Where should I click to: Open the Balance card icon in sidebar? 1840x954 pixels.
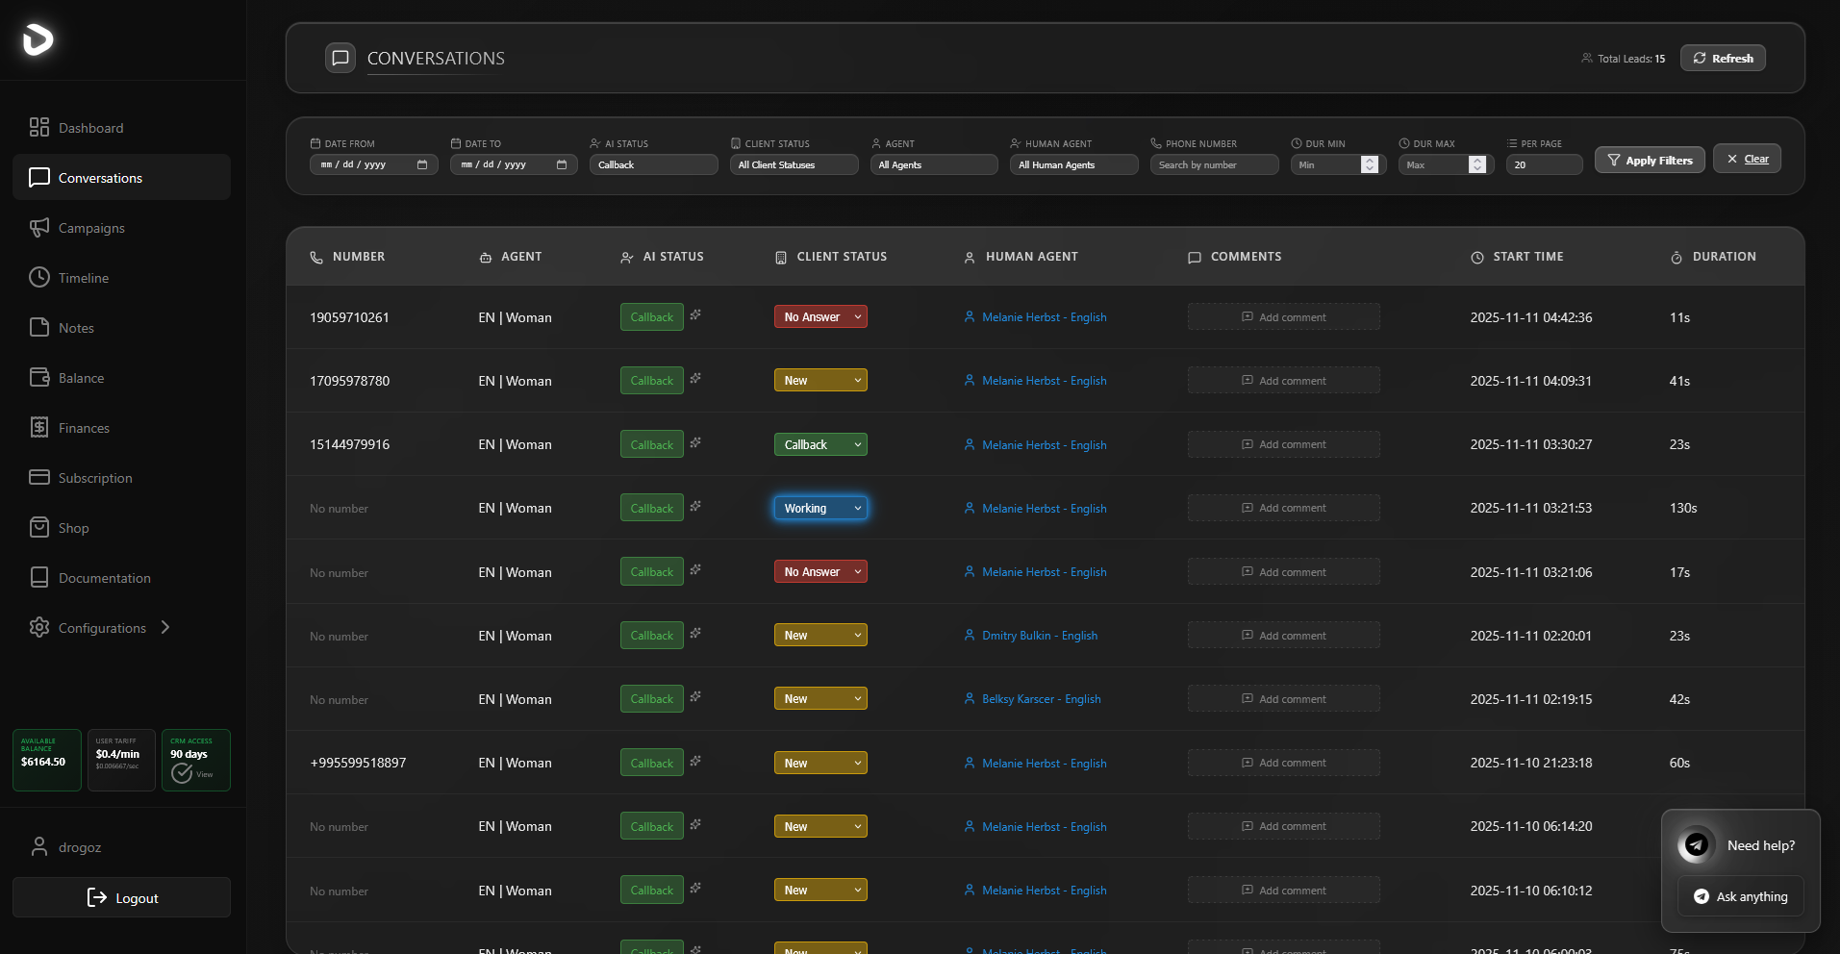(39, 377)
